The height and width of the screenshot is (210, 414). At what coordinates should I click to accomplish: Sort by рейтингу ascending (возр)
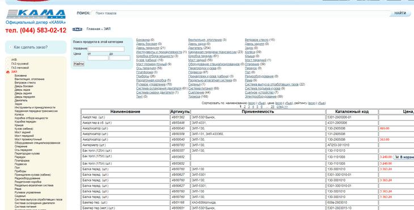tap(312, 103)
